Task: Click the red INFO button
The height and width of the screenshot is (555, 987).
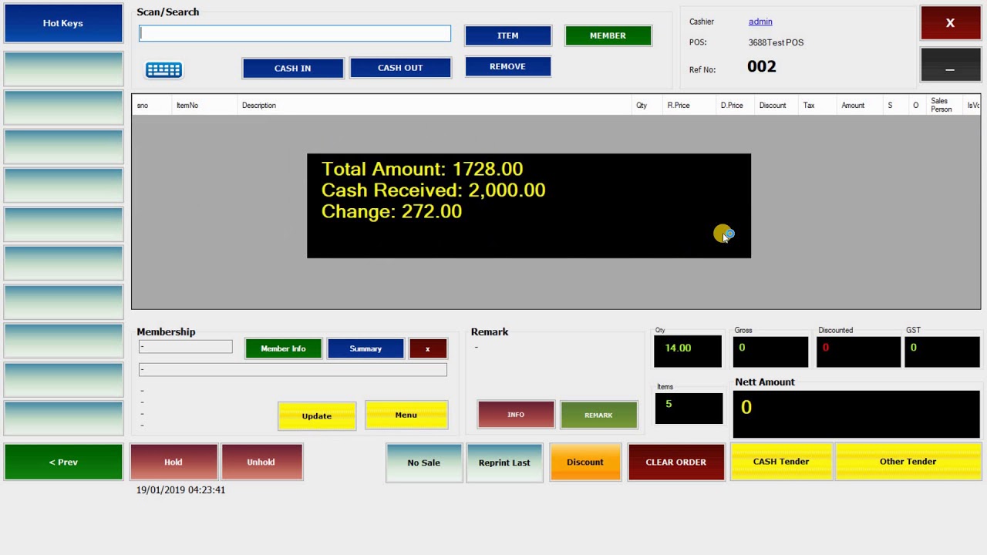Action: click(516, 415)
